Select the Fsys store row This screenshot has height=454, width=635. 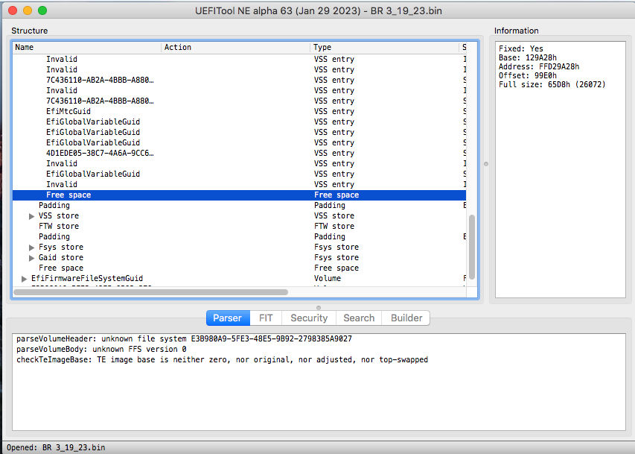point(240,247)
